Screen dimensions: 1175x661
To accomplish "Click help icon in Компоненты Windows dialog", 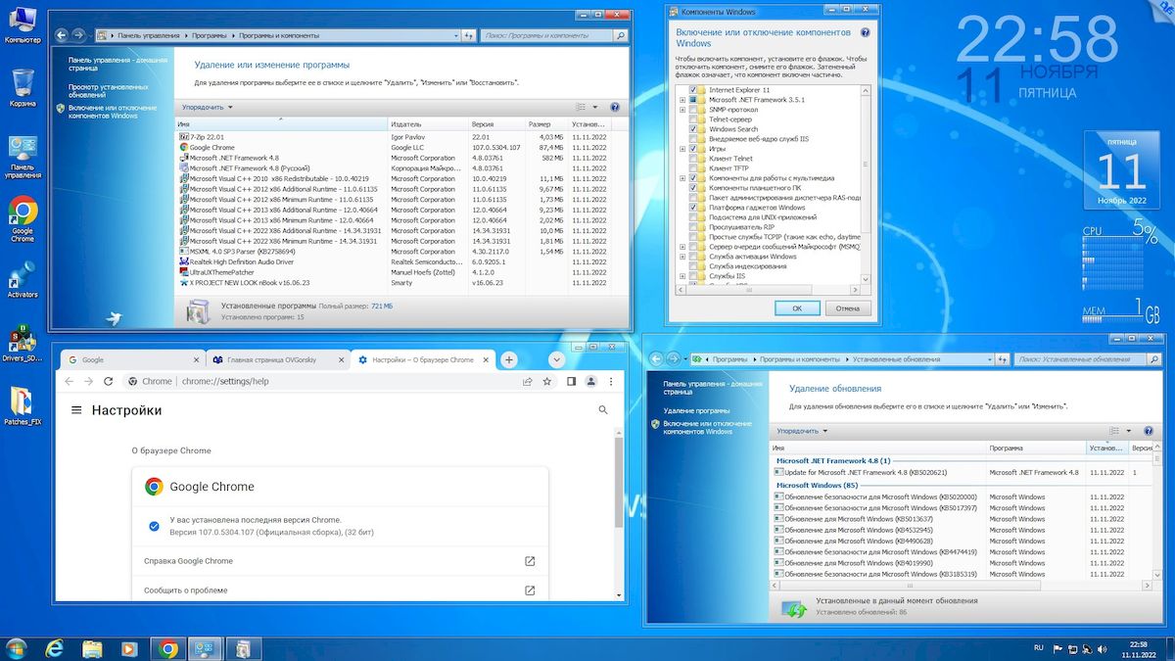I will [865, 32].
